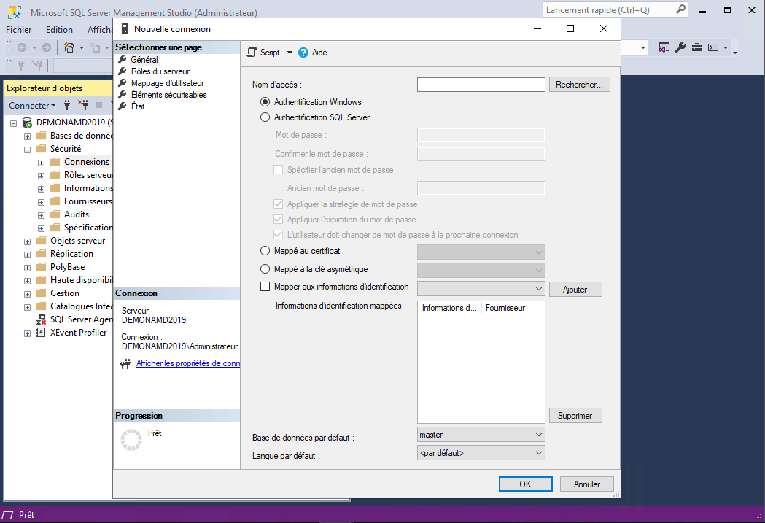Open the Toolbox briefcase icon
This screenshot has width=765, height=523.
point(696,47)
